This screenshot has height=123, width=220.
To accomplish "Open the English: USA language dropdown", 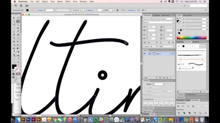I will click(156, 46).
